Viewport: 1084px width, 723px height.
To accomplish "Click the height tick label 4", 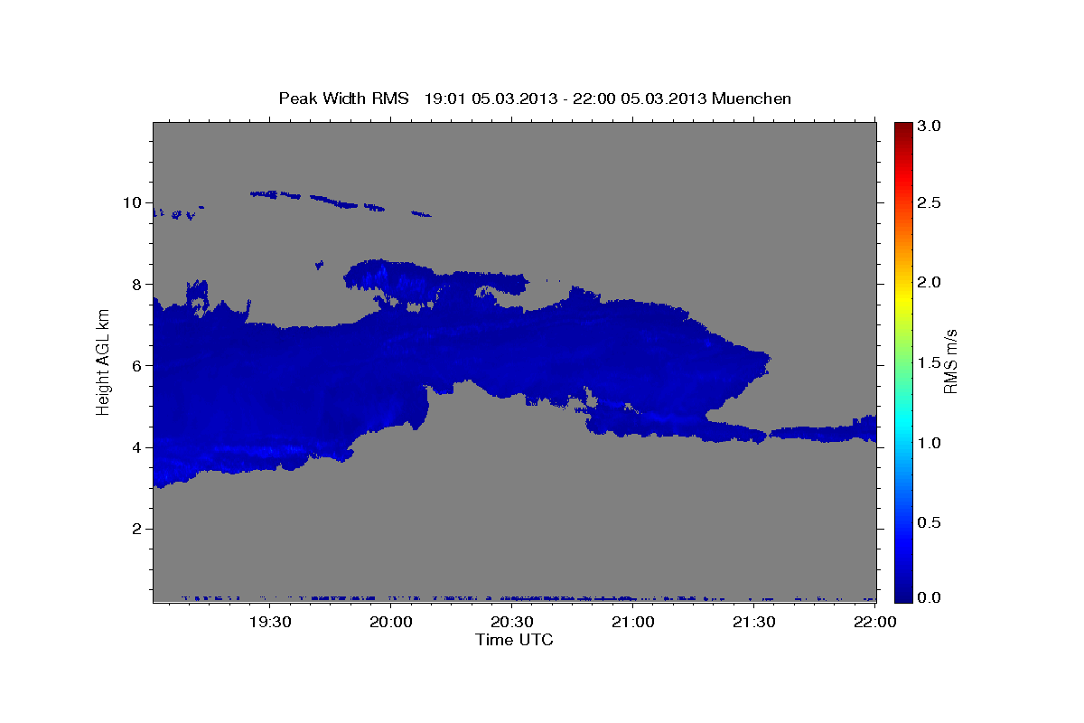I will (139, 447).
